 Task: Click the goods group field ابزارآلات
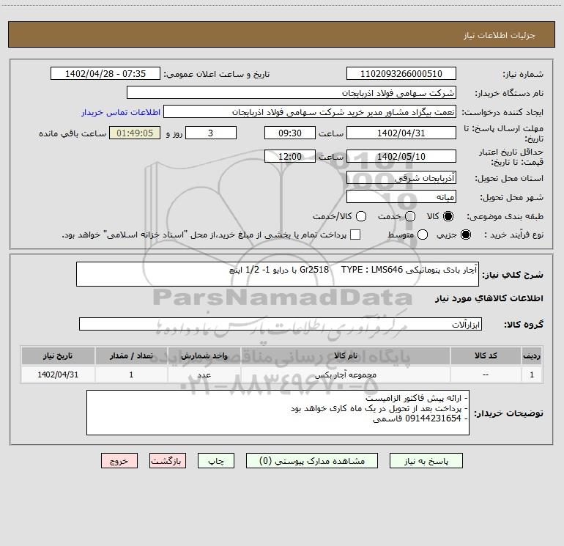tap(281, 324)
